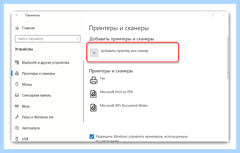
Task: Minimize the Параметры window
Action: 202,15
